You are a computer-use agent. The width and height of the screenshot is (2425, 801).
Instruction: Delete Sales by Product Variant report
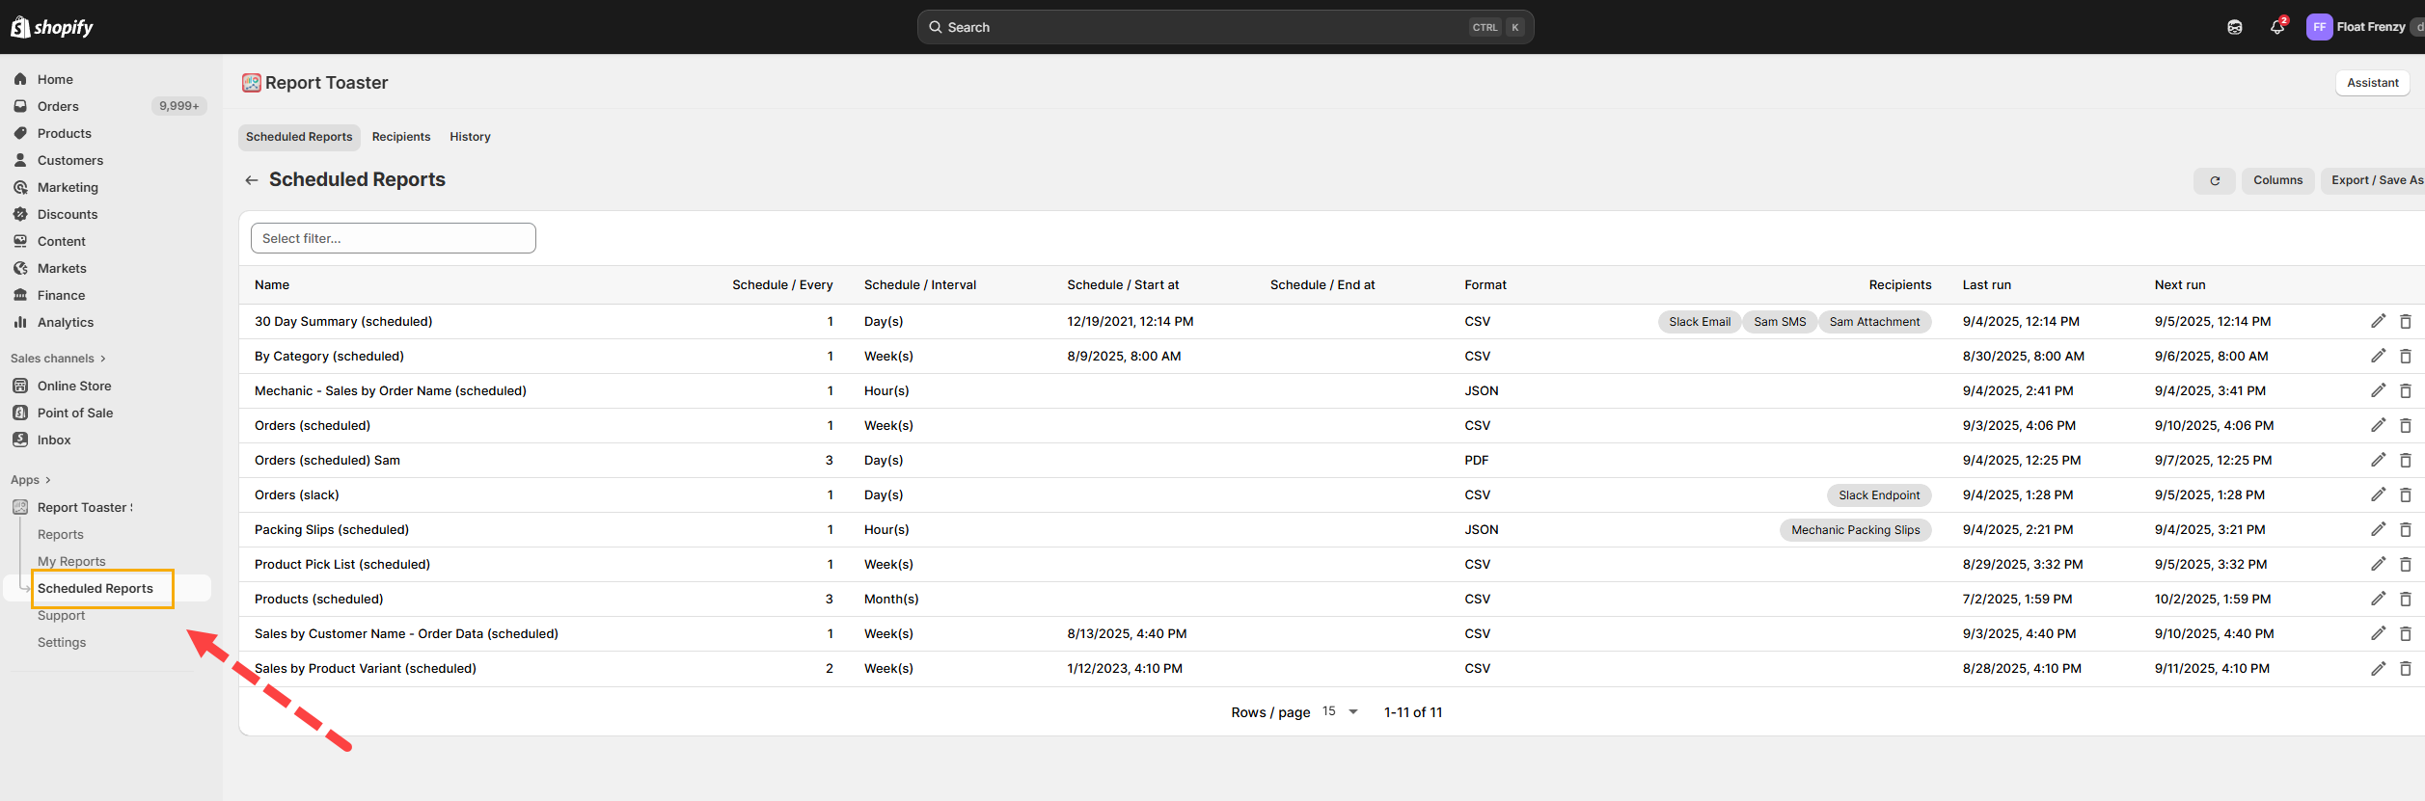pos(2405,668)
